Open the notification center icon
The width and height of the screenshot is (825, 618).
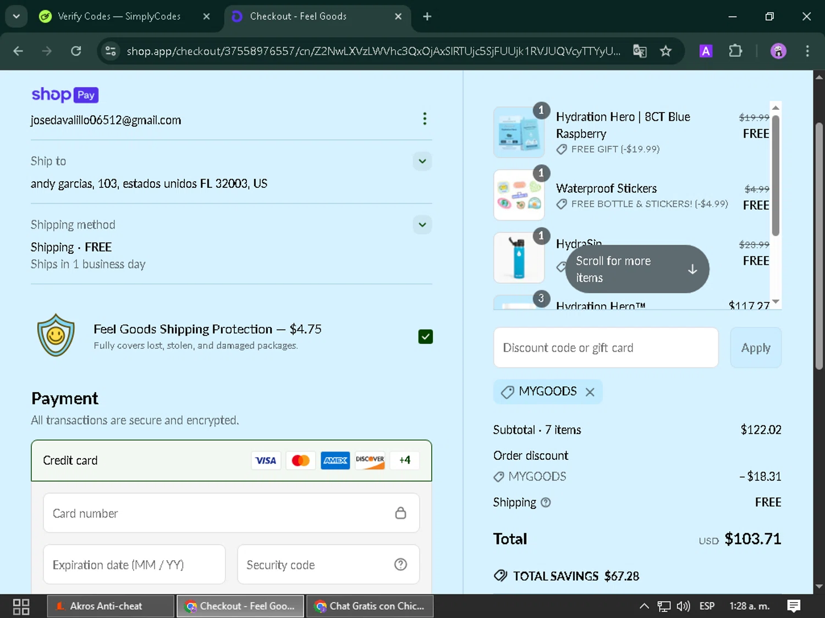(x=794, y=606)
